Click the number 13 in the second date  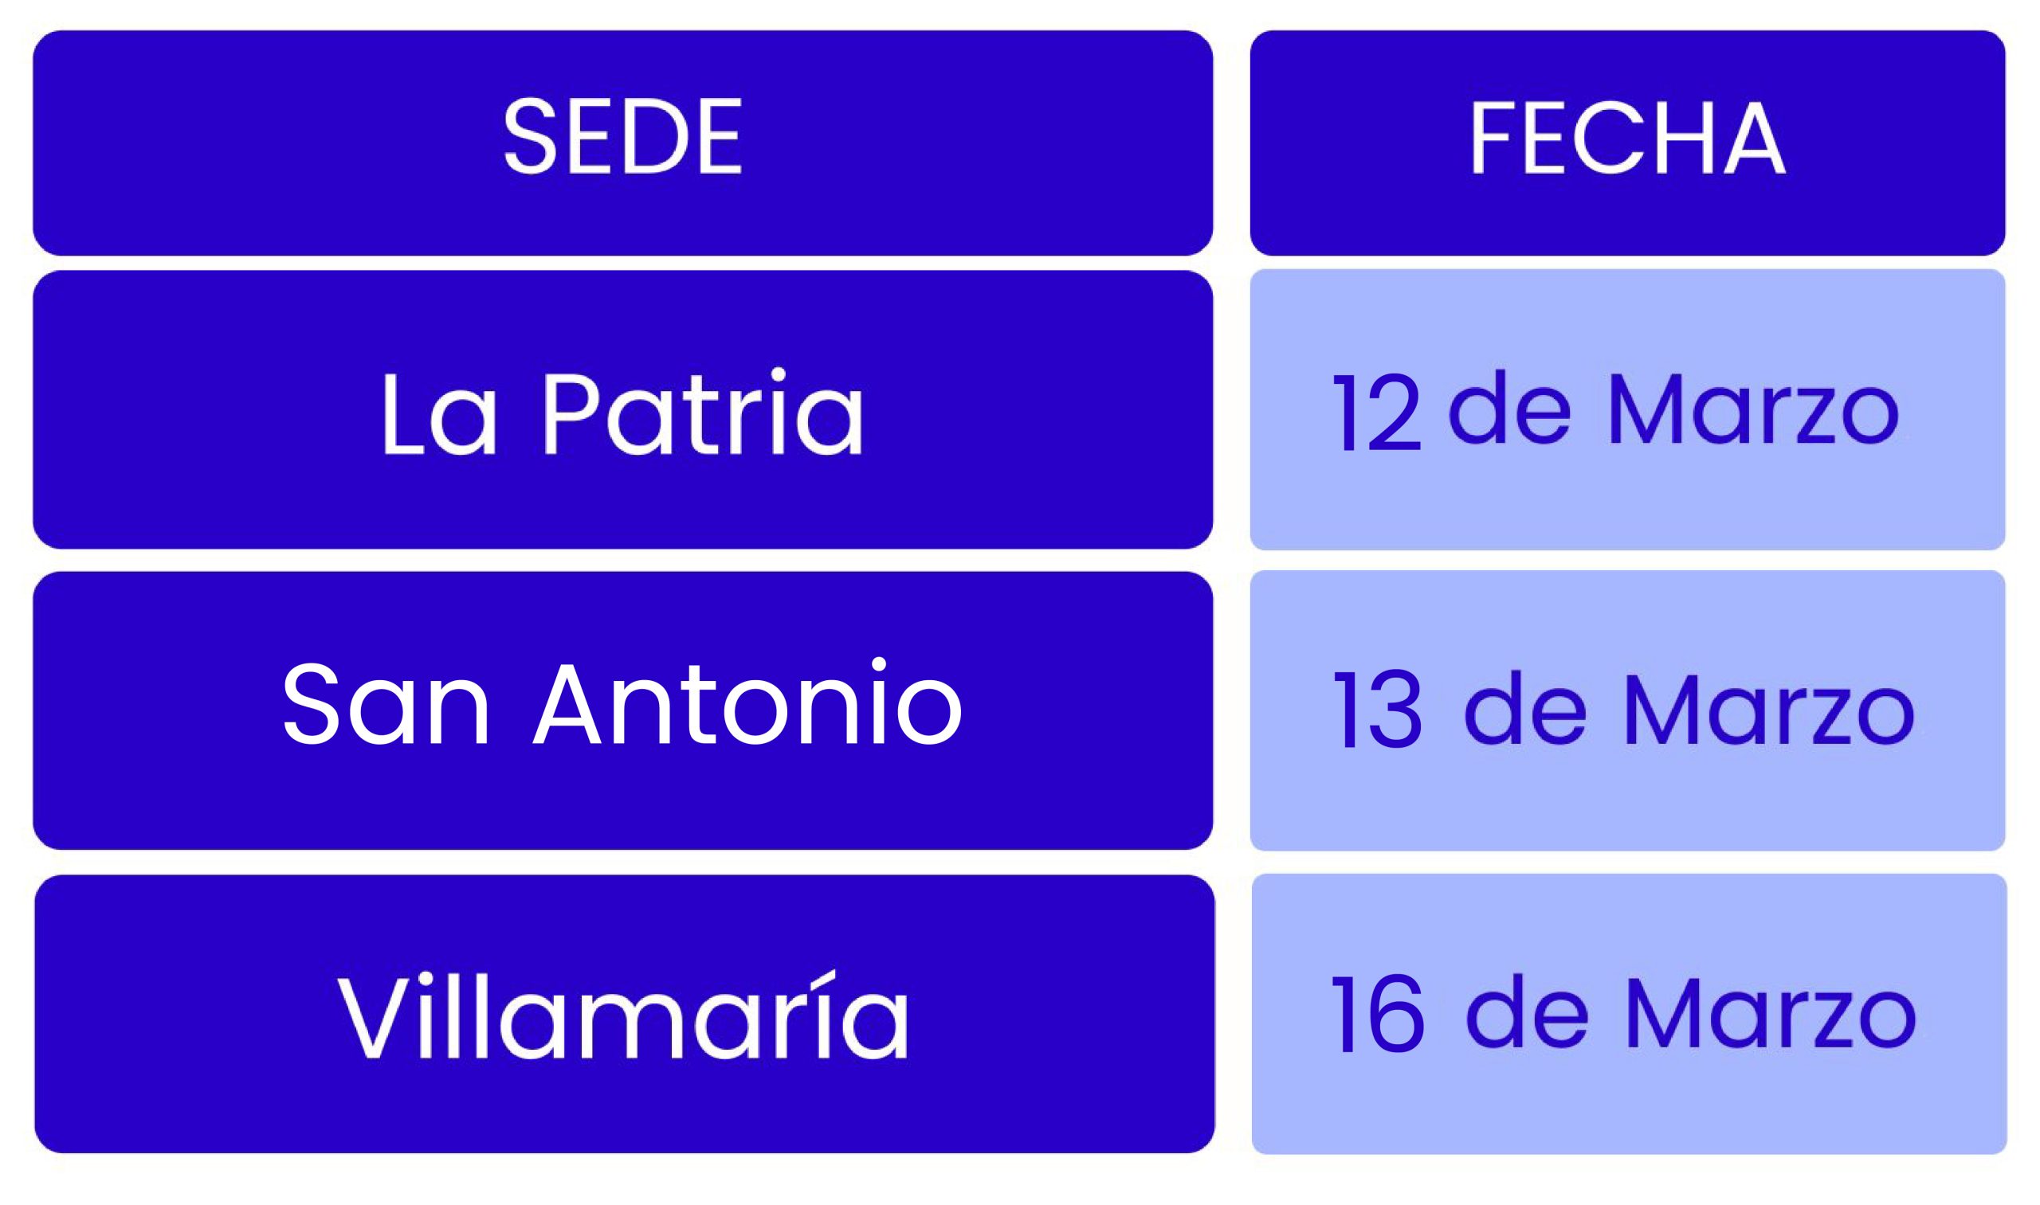click(x=1377, y=709)
